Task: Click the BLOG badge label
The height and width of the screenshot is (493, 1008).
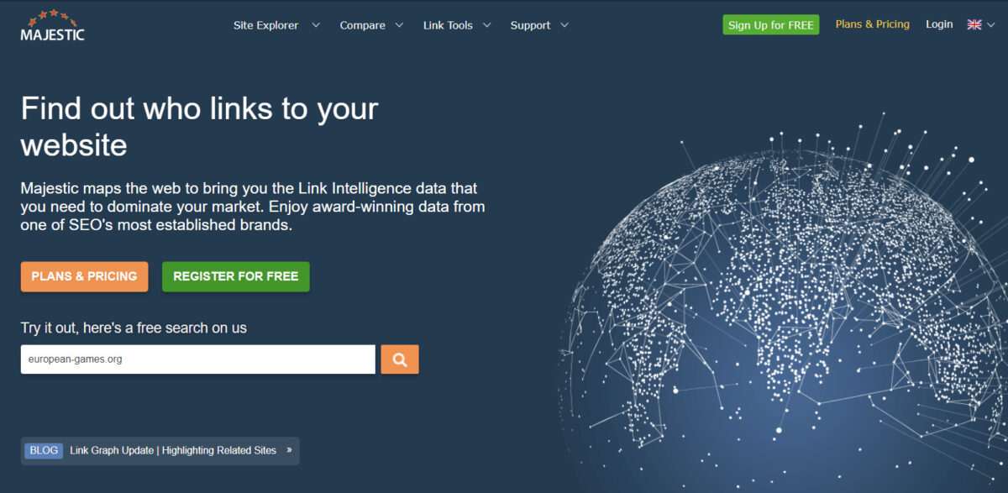Action: 45,450
